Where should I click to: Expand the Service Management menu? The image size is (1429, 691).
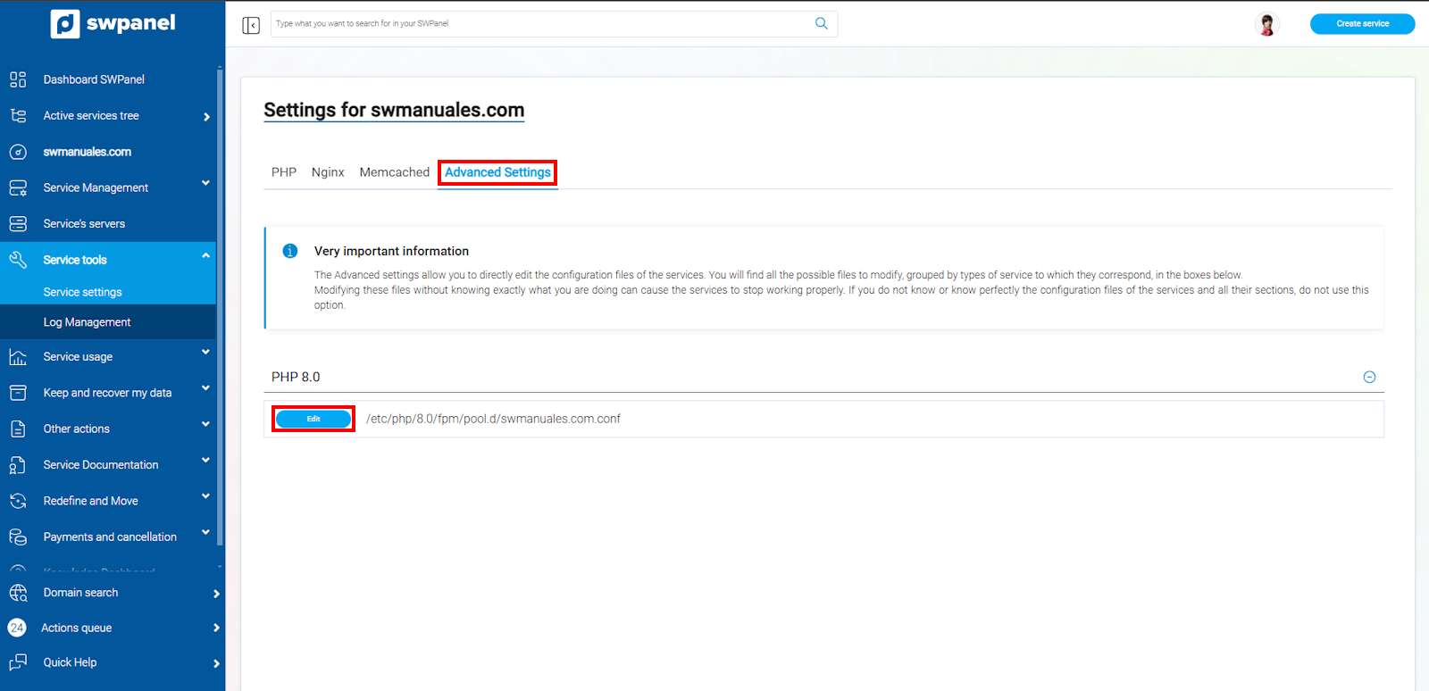point(205,183)
